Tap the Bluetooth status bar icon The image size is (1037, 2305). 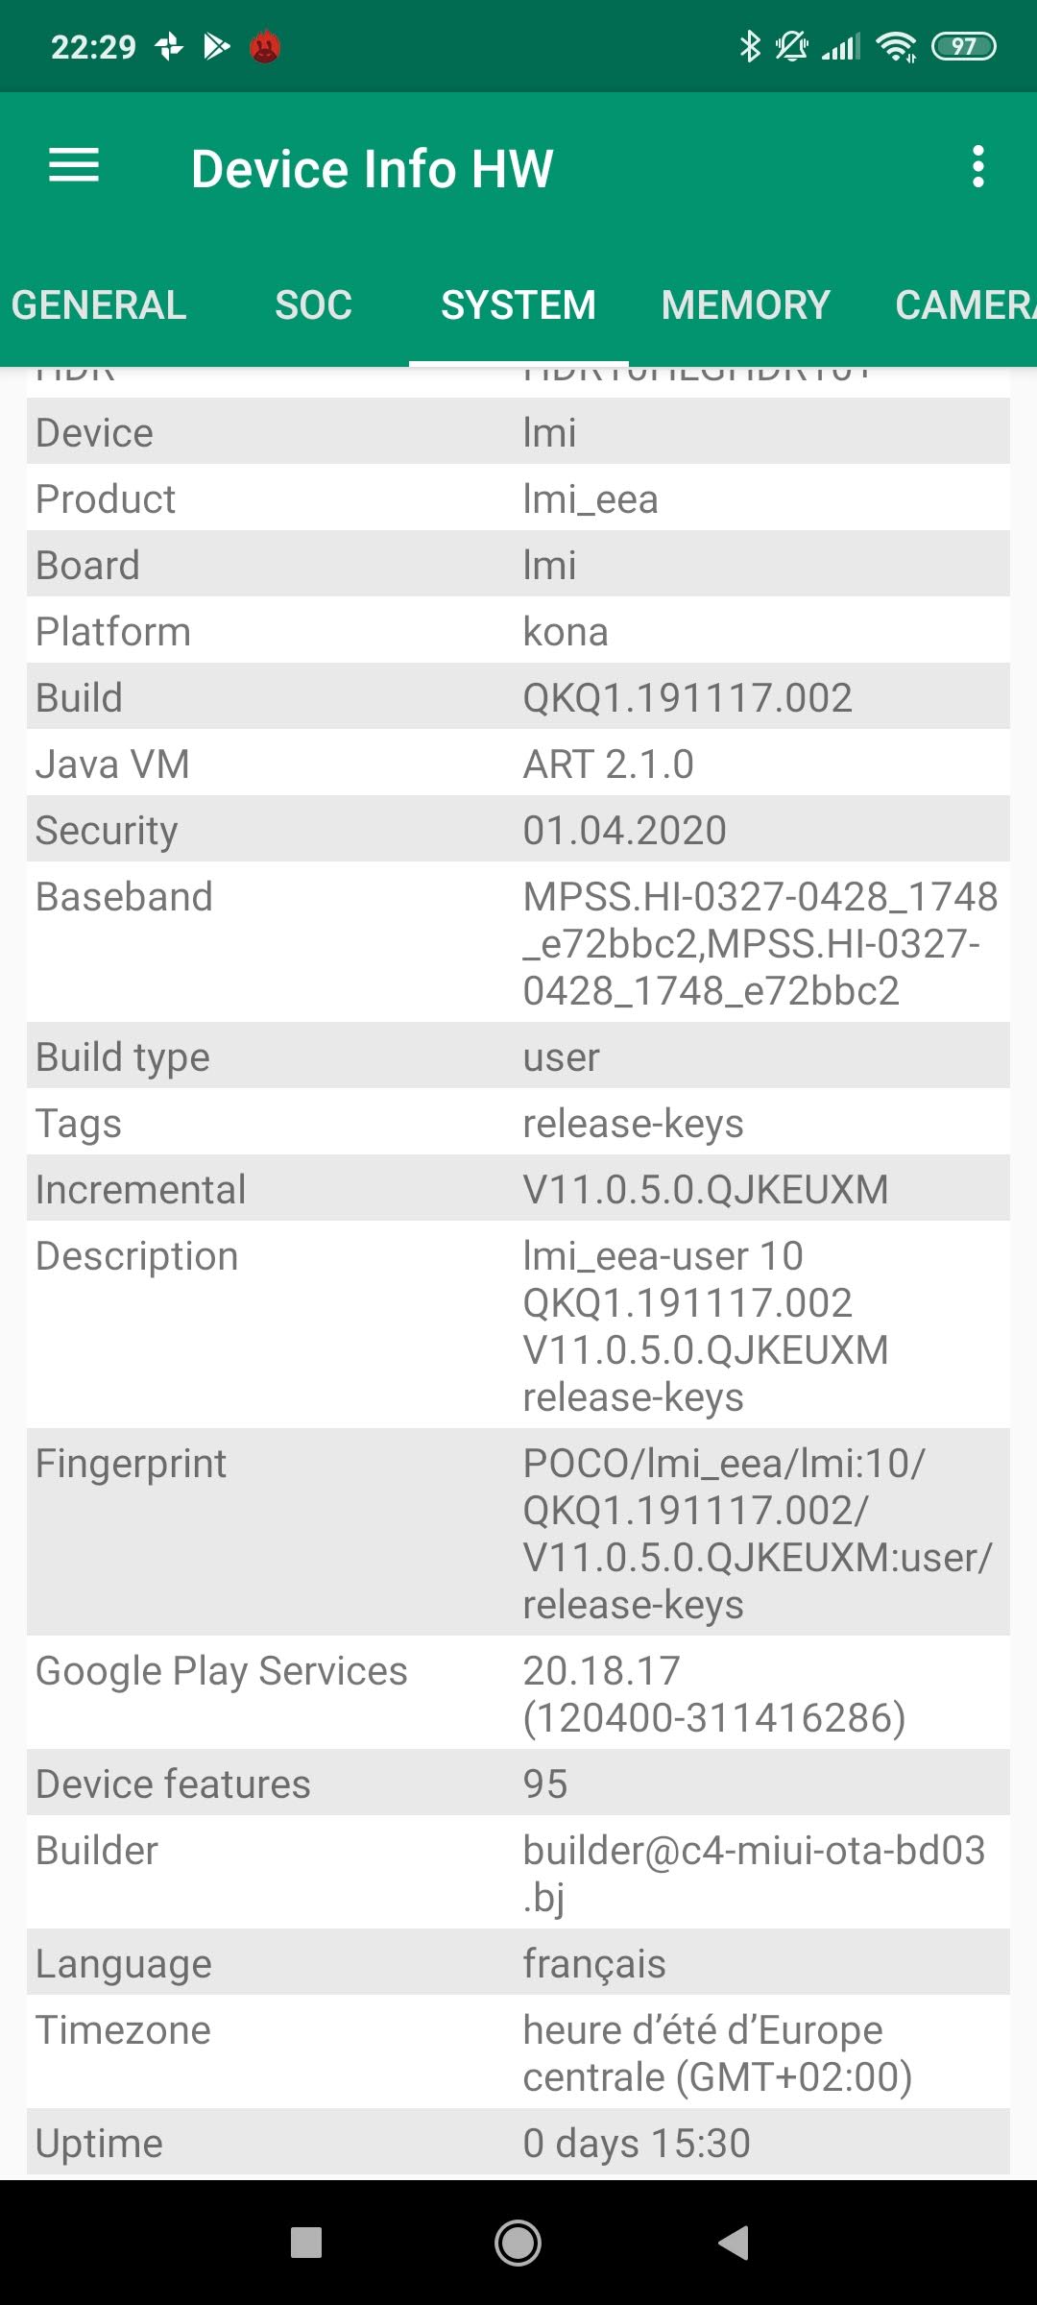click(x=749, y=46)
